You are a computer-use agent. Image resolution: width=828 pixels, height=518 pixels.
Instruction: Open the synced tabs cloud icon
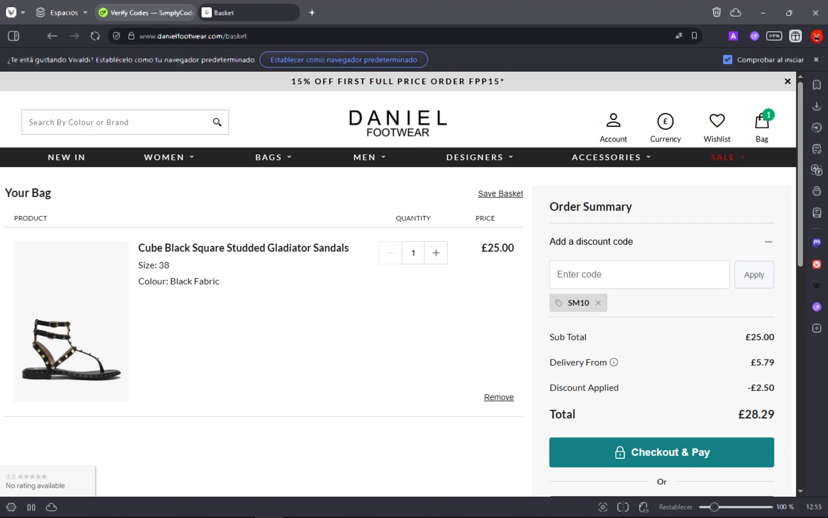click(735, 12)
